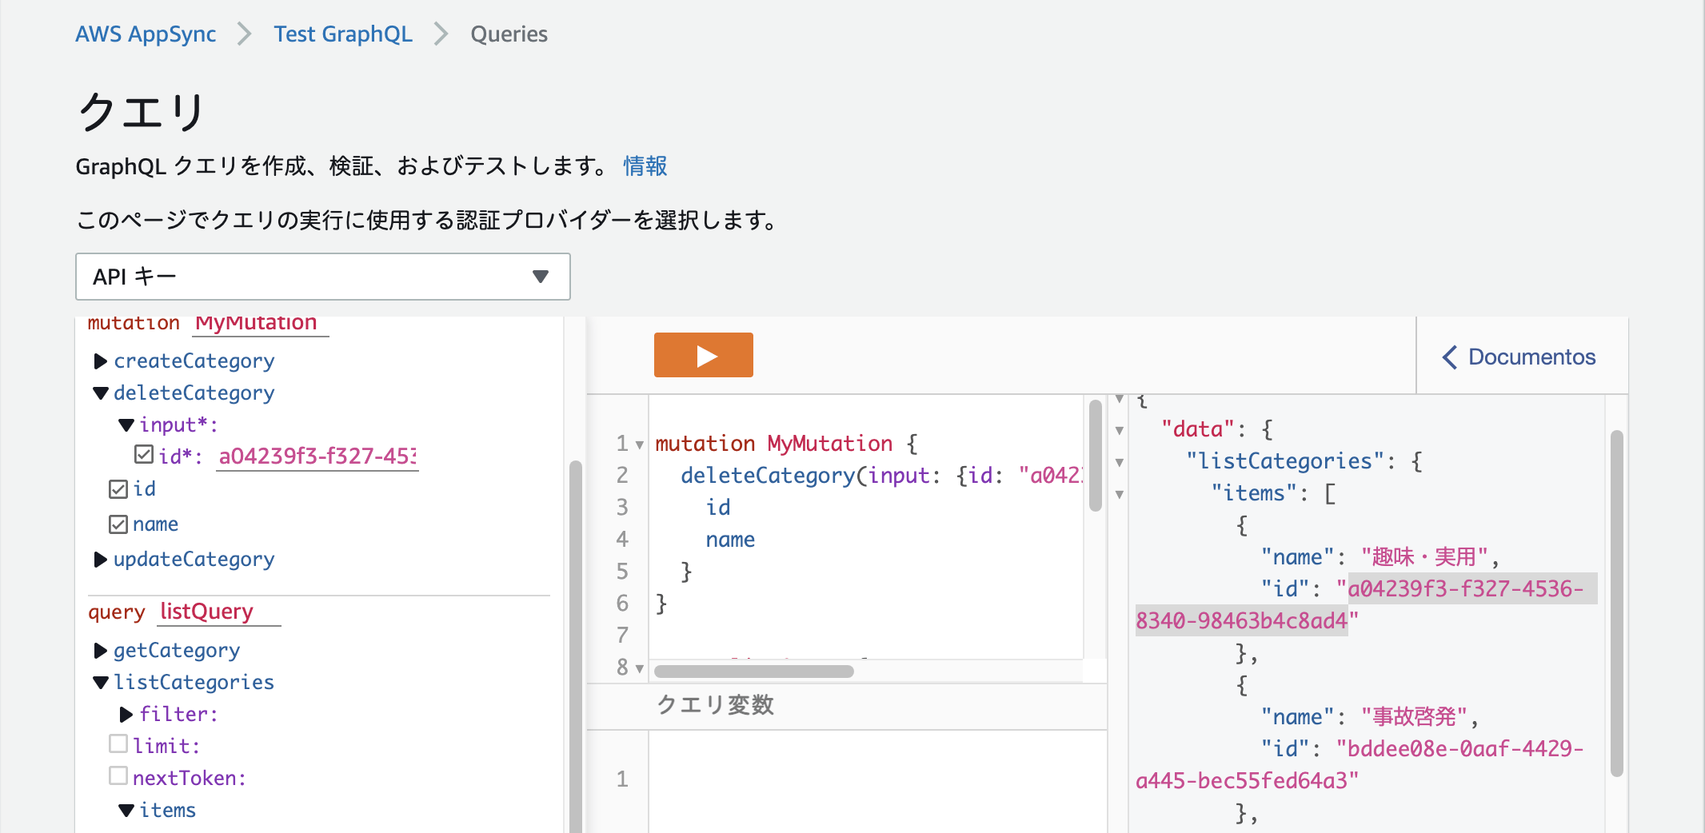Click the name field on editor line 4
Image resolution: width=1705 pixels, height=833 pixels.
(x=730, y=540)
